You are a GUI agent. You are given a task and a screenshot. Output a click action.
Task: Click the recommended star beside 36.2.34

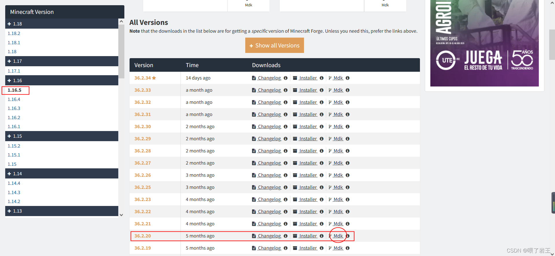tap(154, 78)
